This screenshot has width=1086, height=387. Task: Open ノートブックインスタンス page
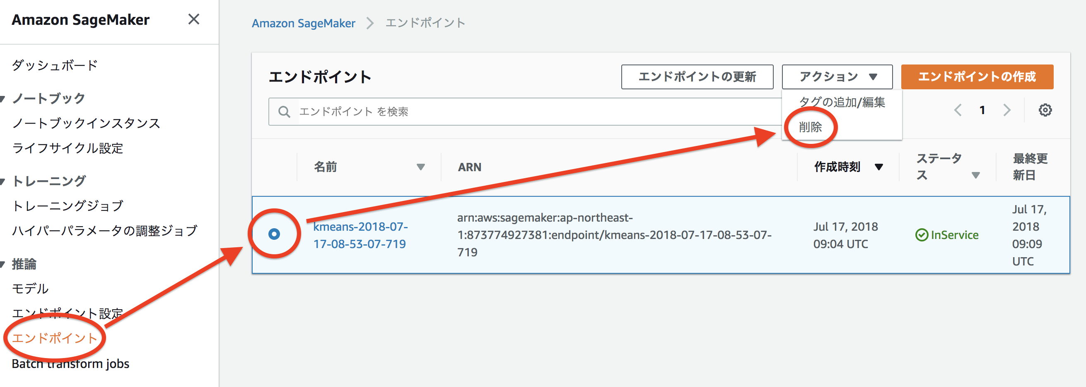[x=86, y=123]
